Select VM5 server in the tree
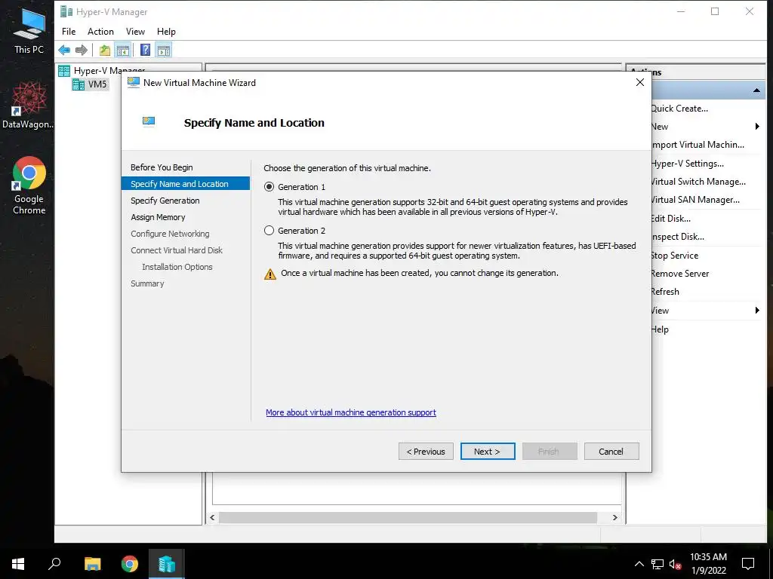This screenshot has width=773, height=579. pos(91,84)
